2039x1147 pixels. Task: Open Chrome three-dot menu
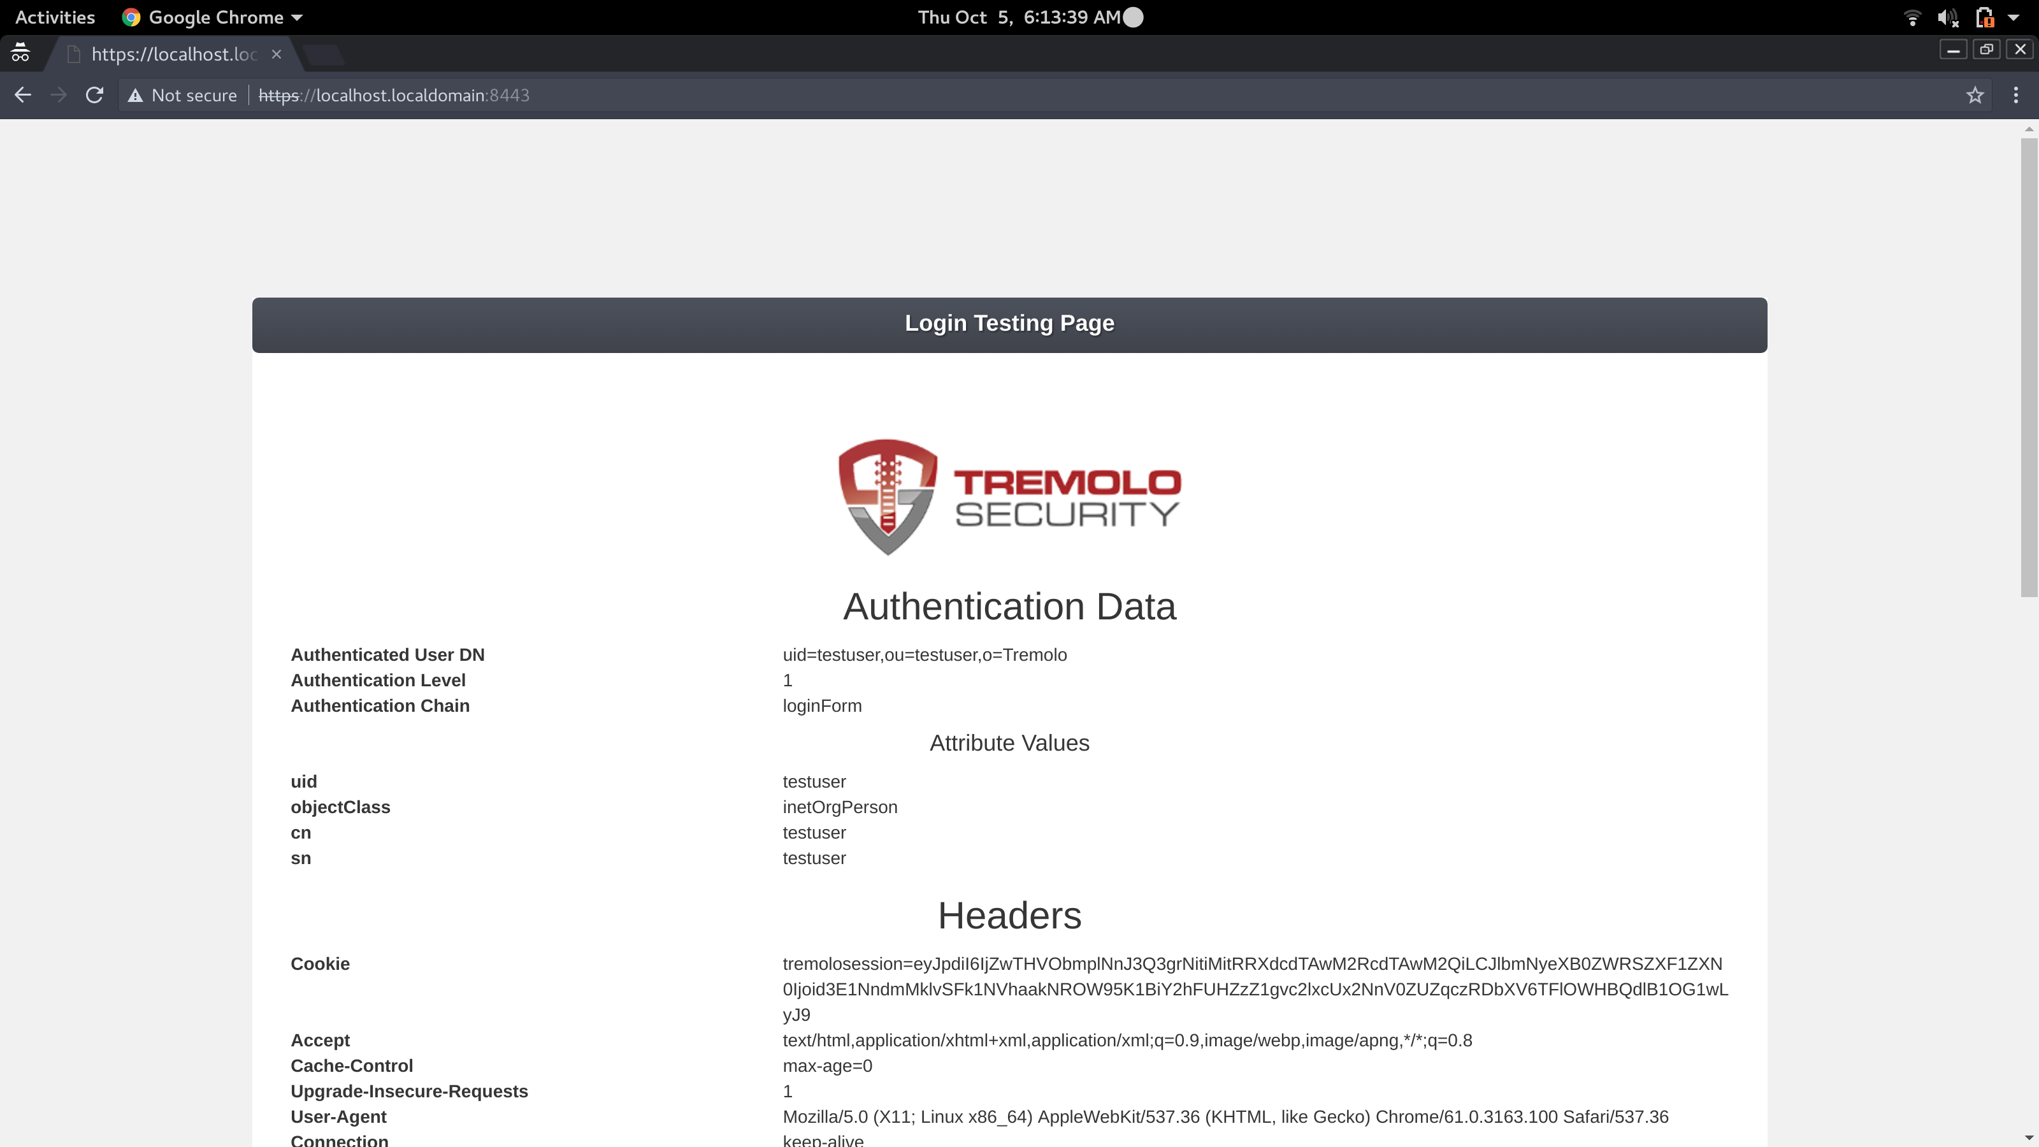tap(2015, 95)
